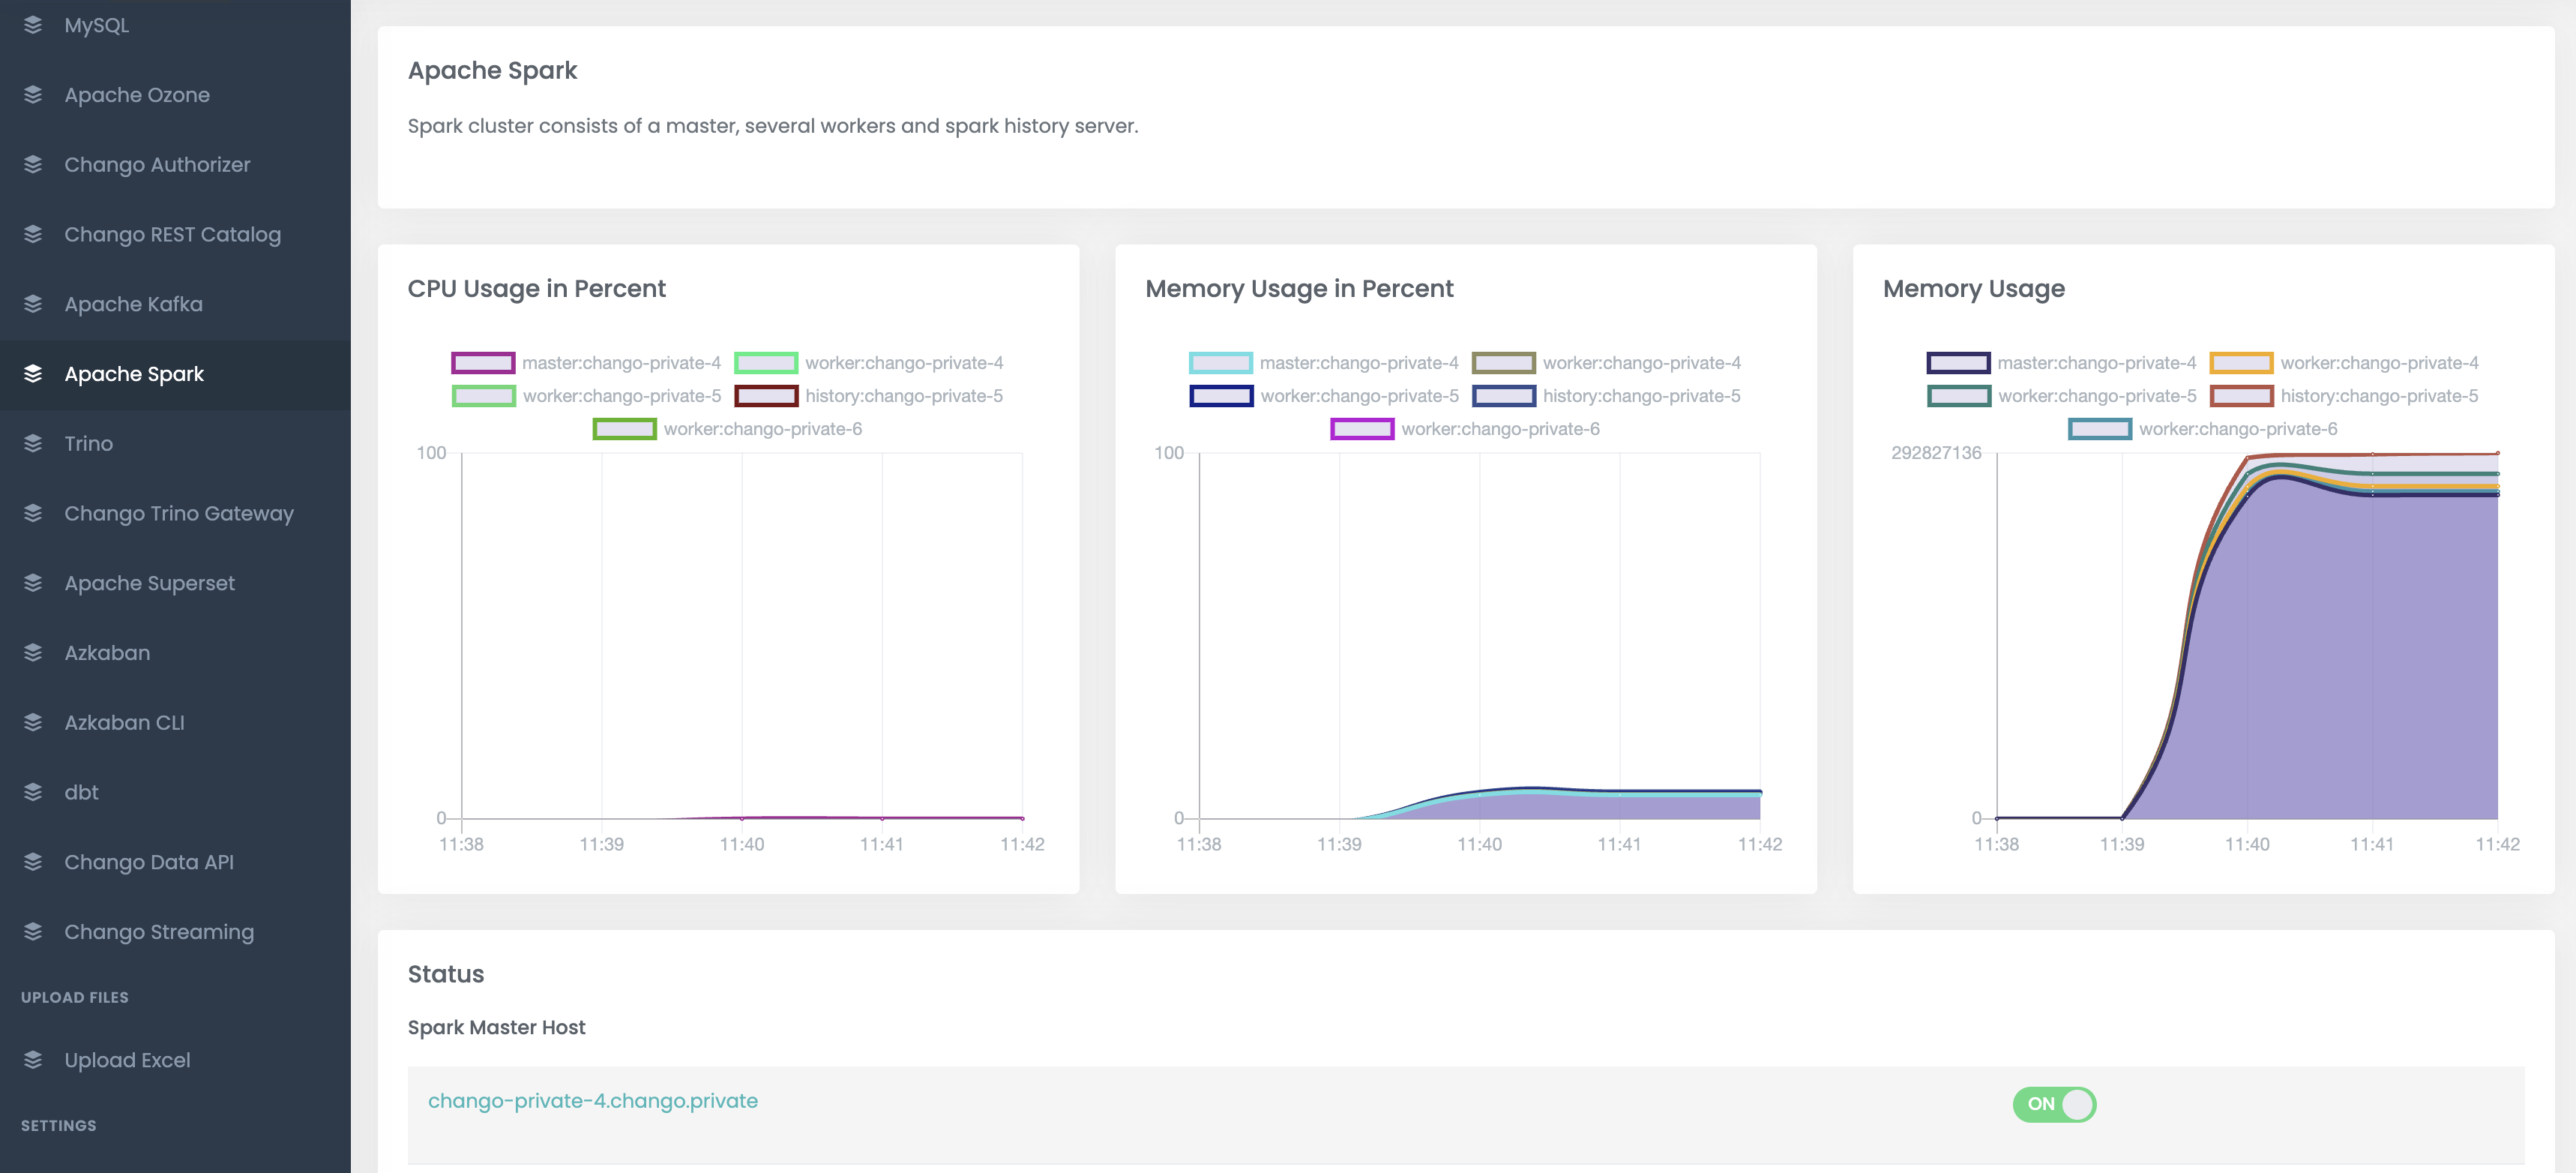Toggle worker:chango-private-4 in Memory Usage legend

tap(2345, 363)
